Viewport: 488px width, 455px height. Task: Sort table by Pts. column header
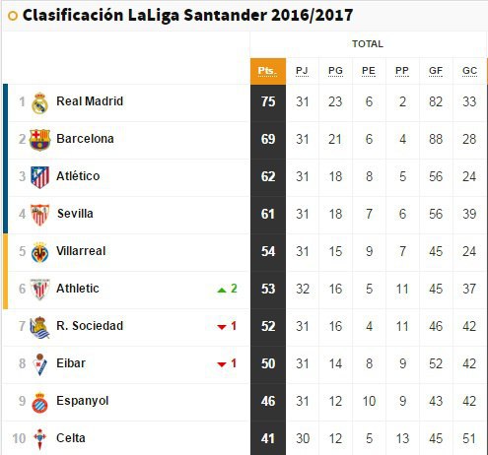coord(268,71)
